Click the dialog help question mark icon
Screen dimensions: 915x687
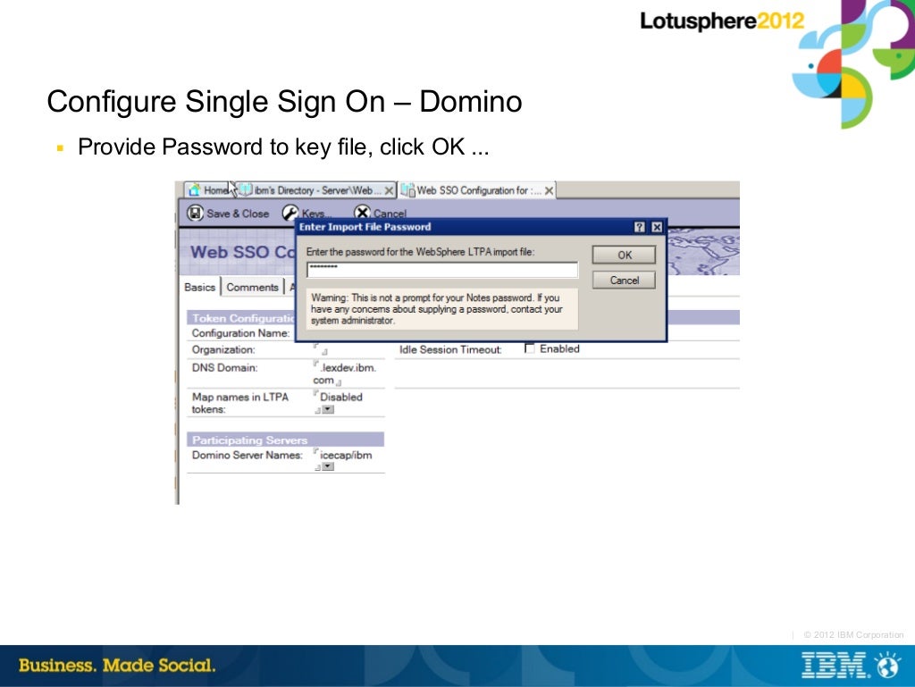tap(640, 227)
